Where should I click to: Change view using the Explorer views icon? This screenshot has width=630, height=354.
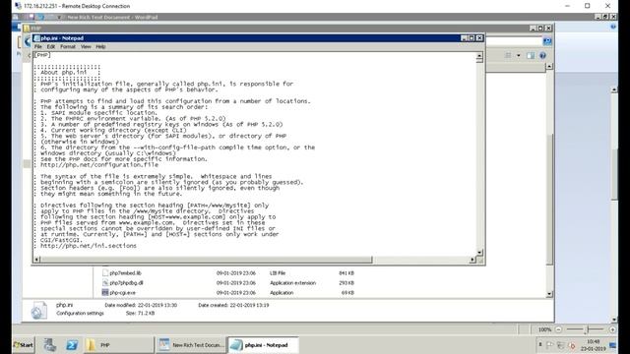tap(508, 55)
